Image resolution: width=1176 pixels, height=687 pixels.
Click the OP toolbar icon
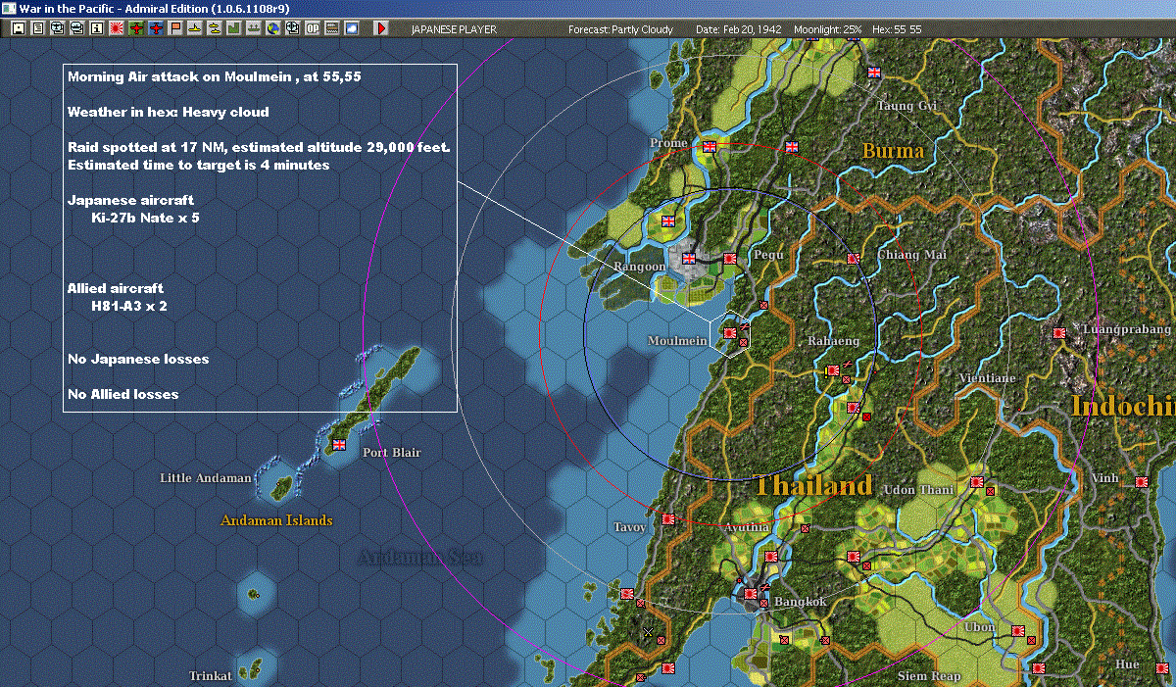(x=313, y=28)
